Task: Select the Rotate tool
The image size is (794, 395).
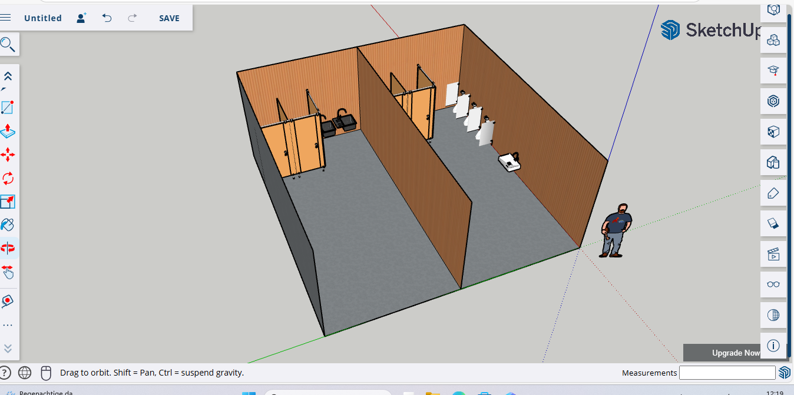Action: point(8,178)
